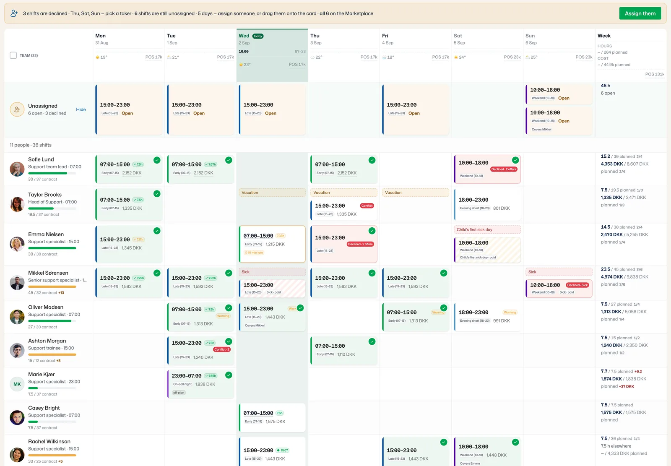Open Taylor Brooks' avatar
The height and width of the screenshot is (466, 671).
17,204
